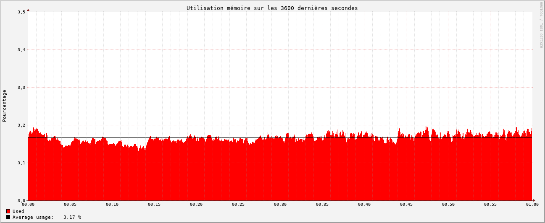Click the chart title text
Image resolution: width=545 pixels, height=223 pixels.
click(272, 8)
